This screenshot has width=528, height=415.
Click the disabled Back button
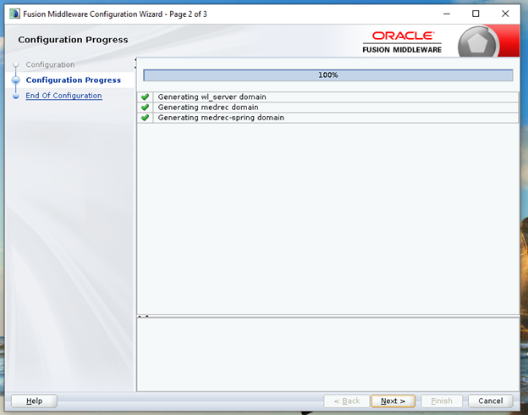pyautogui.click(x=347, y=401)
